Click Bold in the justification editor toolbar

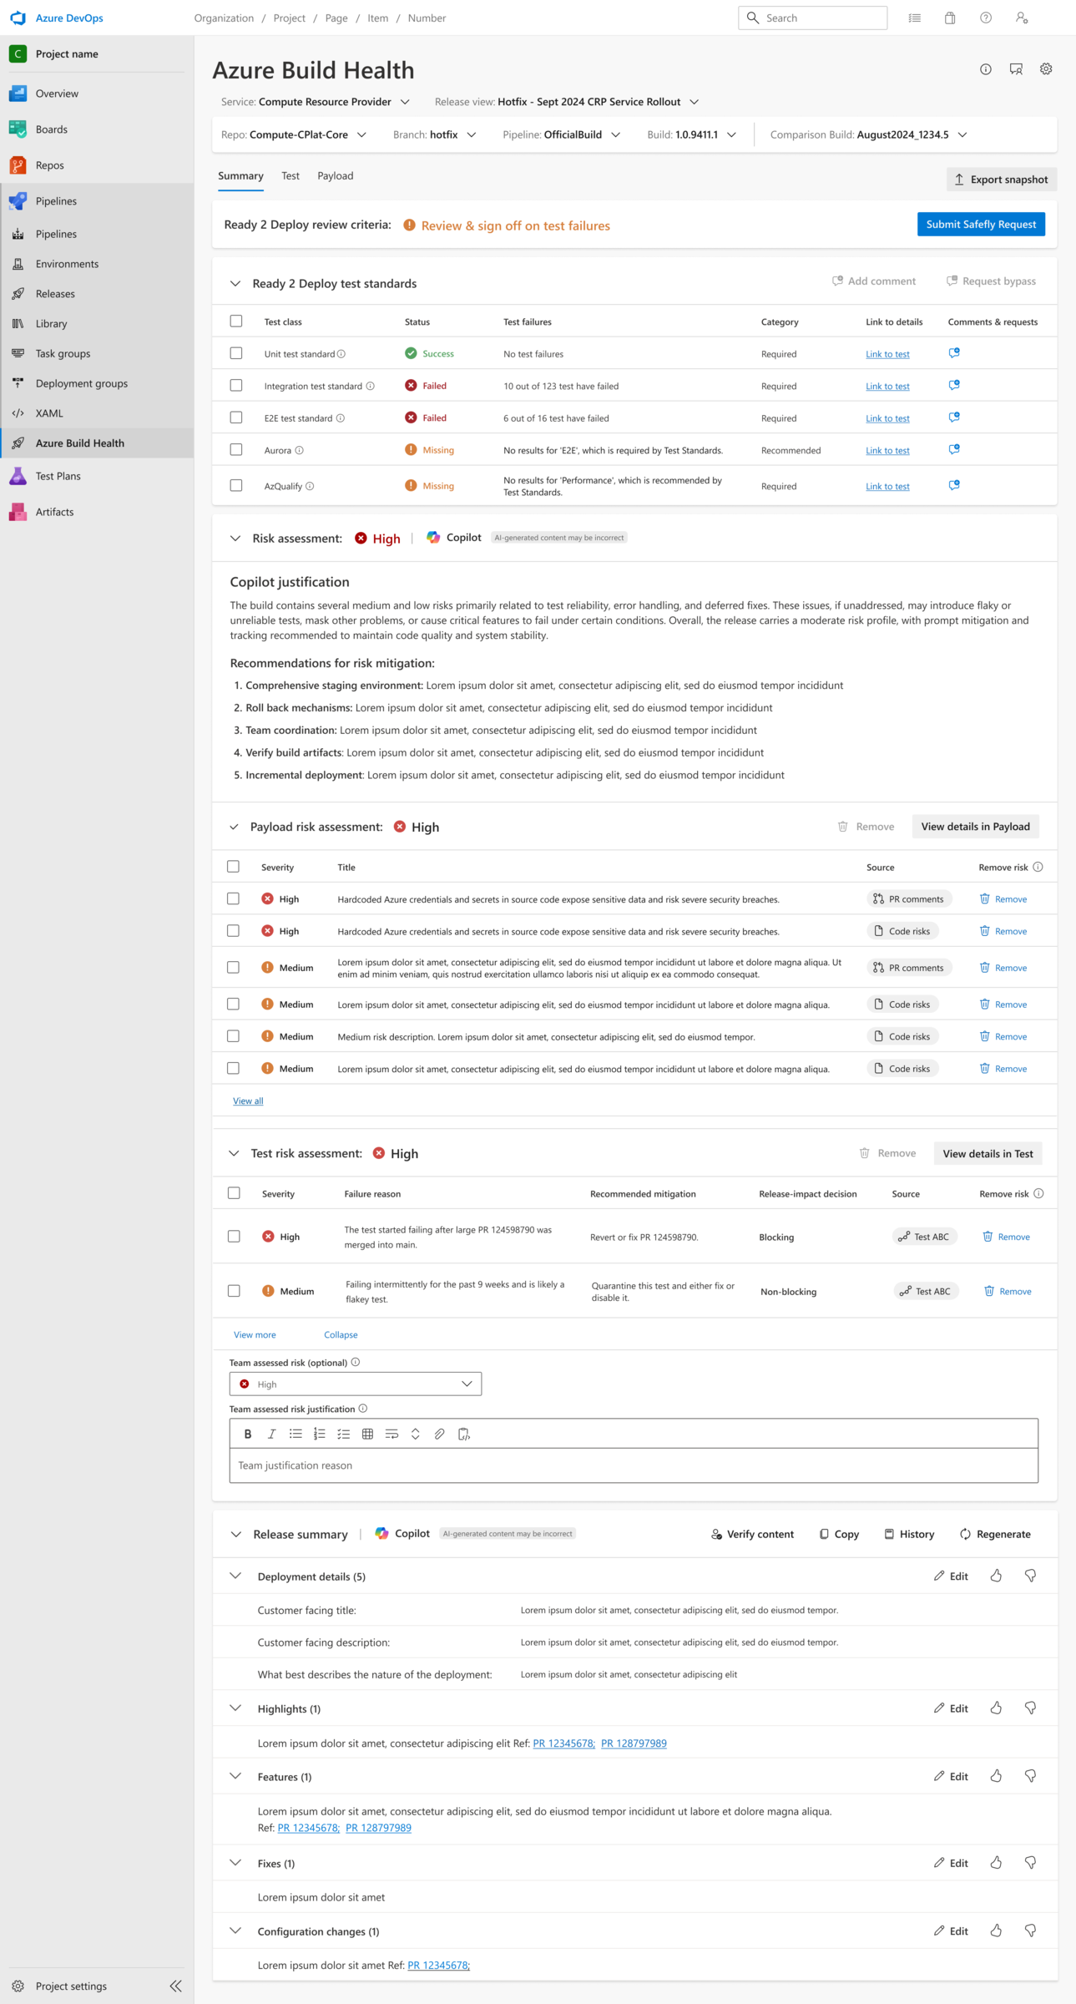coord(248,1434)
